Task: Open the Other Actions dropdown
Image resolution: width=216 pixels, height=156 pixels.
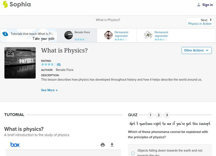Action: tap(196, 50)
